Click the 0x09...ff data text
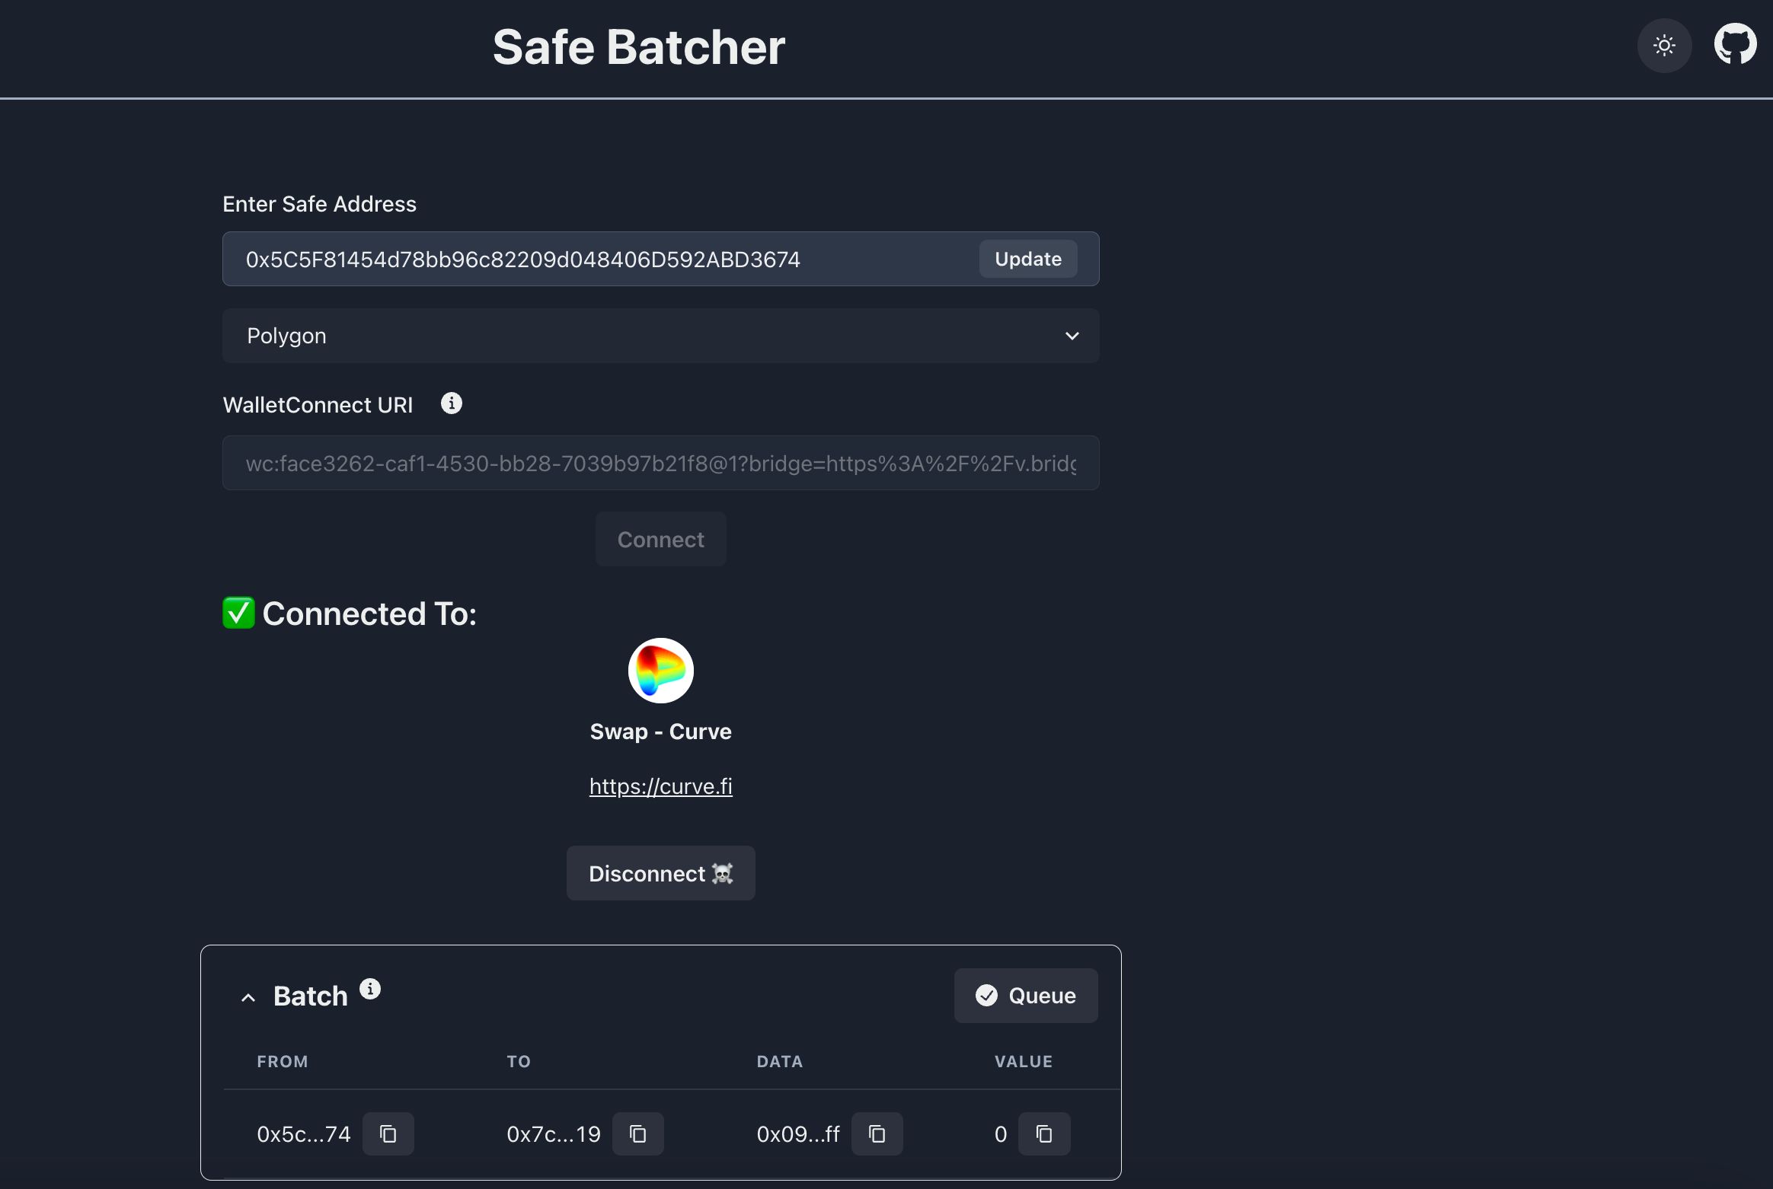Viewport: 1773px width, 1189px height. pyautogui.click(x=798, y=1134)
